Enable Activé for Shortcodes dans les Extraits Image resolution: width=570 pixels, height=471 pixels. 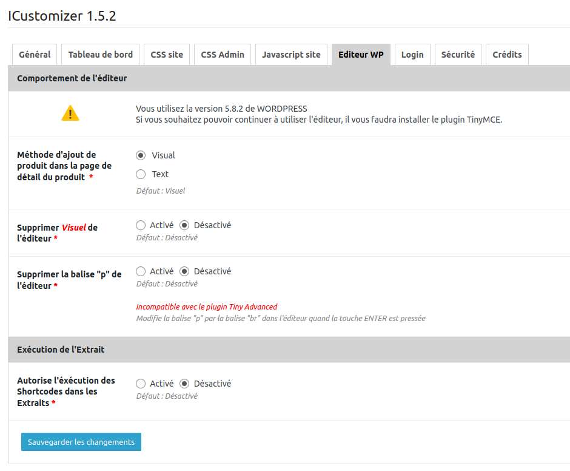click(141, 384)
